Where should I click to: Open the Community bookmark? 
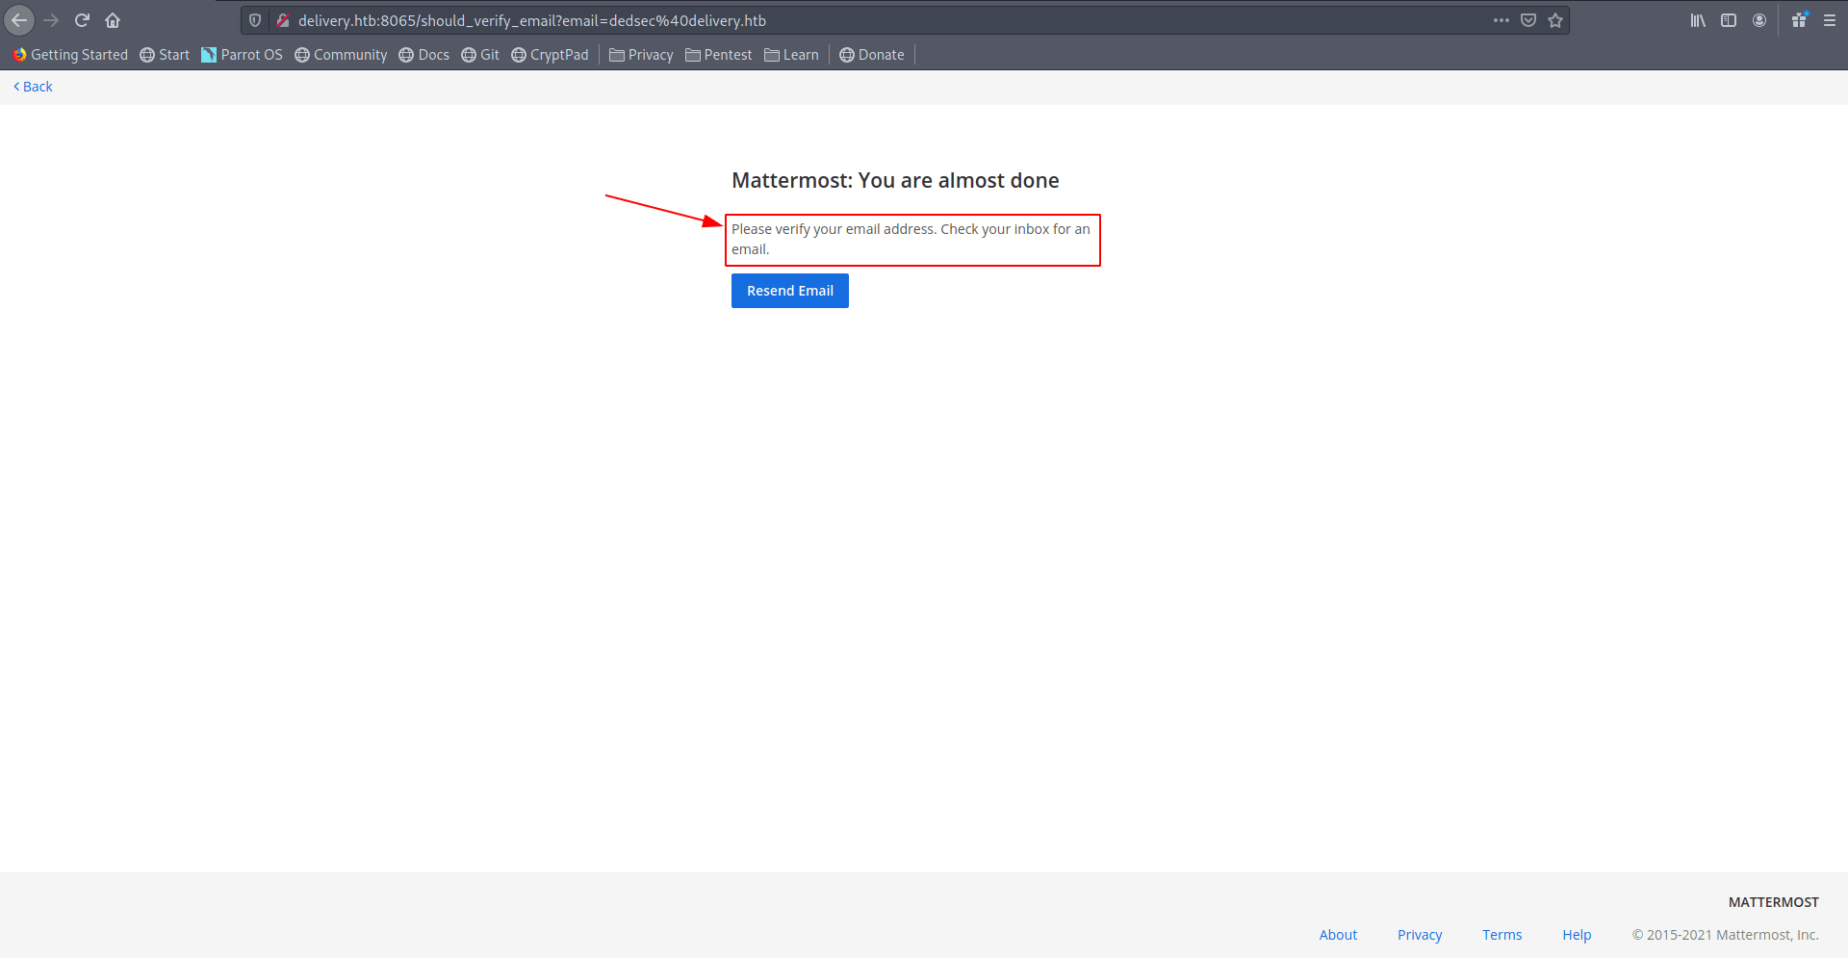tap(341, 55)
